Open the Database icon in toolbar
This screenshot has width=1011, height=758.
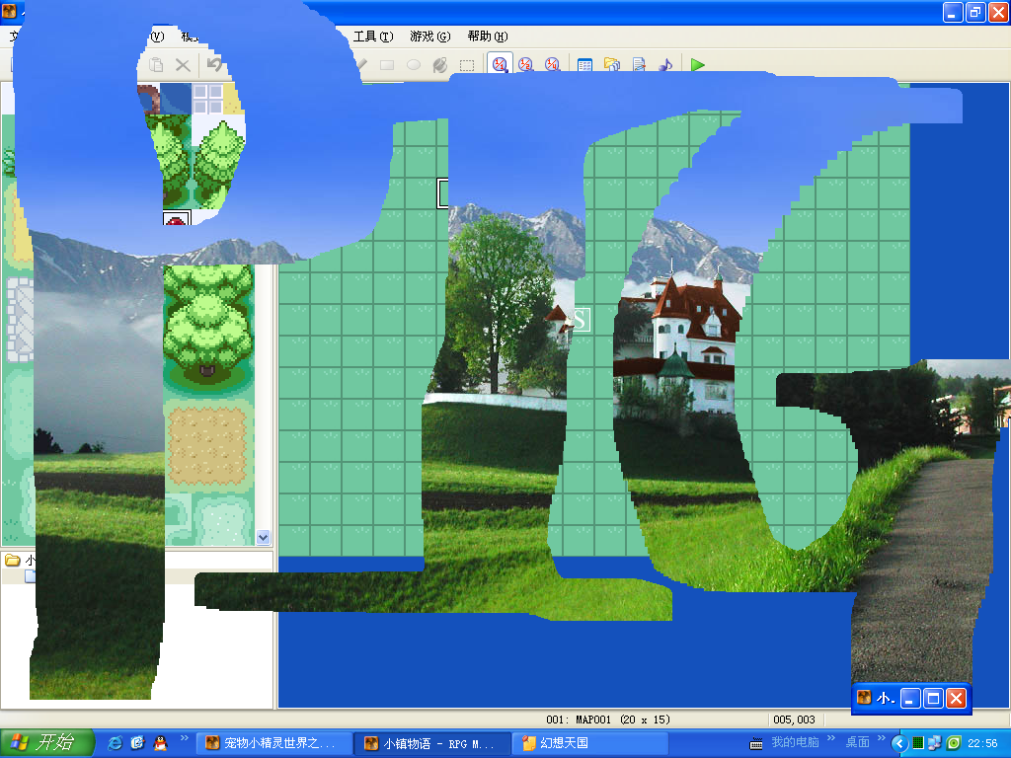584,64
